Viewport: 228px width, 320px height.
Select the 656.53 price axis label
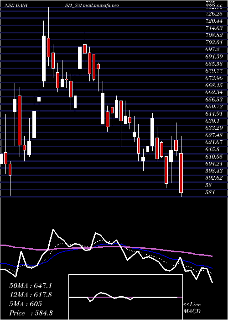click(215, 99)
